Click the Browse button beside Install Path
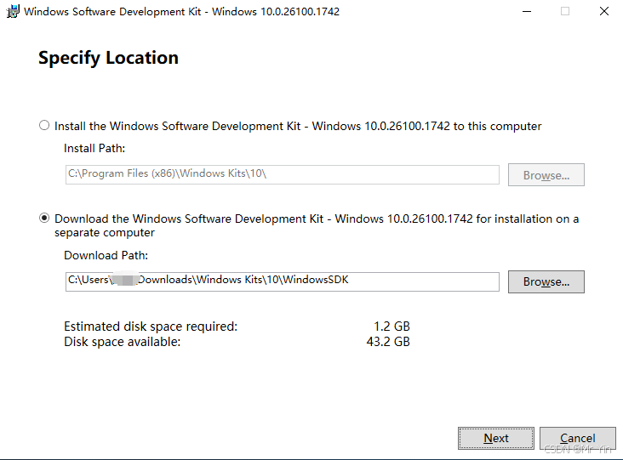Image resolution: width=623 pixels, height=460 pixels. click(x=546, y=174)
